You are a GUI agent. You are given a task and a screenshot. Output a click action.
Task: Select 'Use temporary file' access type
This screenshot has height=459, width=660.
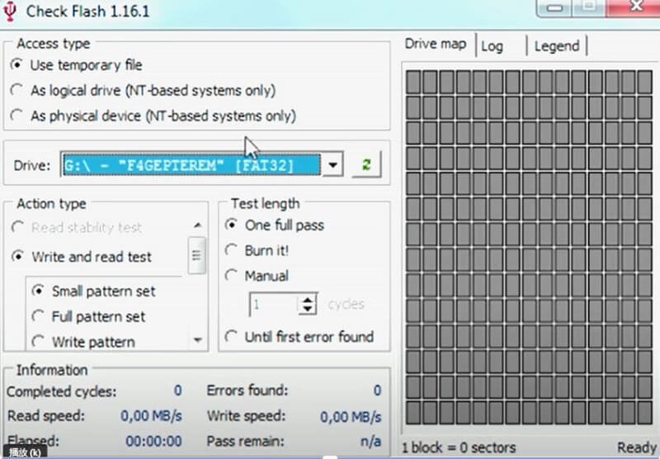[17, 64]
